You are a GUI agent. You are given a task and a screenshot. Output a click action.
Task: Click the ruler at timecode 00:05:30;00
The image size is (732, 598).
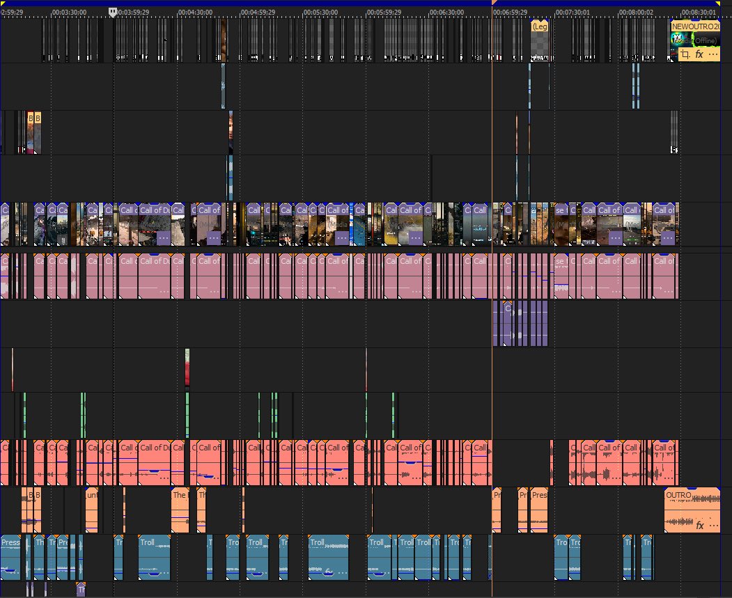coord(320,12)
